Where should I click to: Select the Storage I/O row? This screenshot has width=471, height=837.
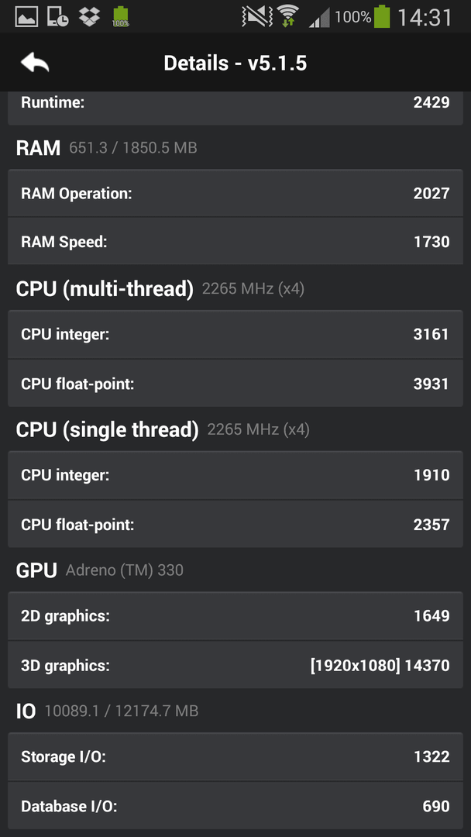235,757
